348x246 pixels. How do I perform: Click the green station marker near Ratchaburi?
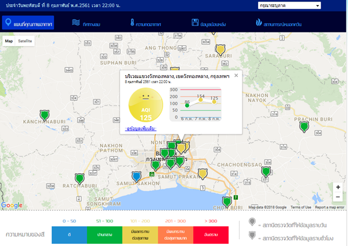tap(79, 179)
